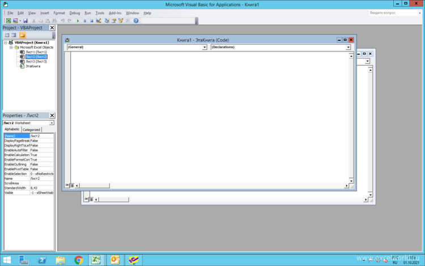Open the Run menu
Screen dimensions: 425x266
click(87, 13)
